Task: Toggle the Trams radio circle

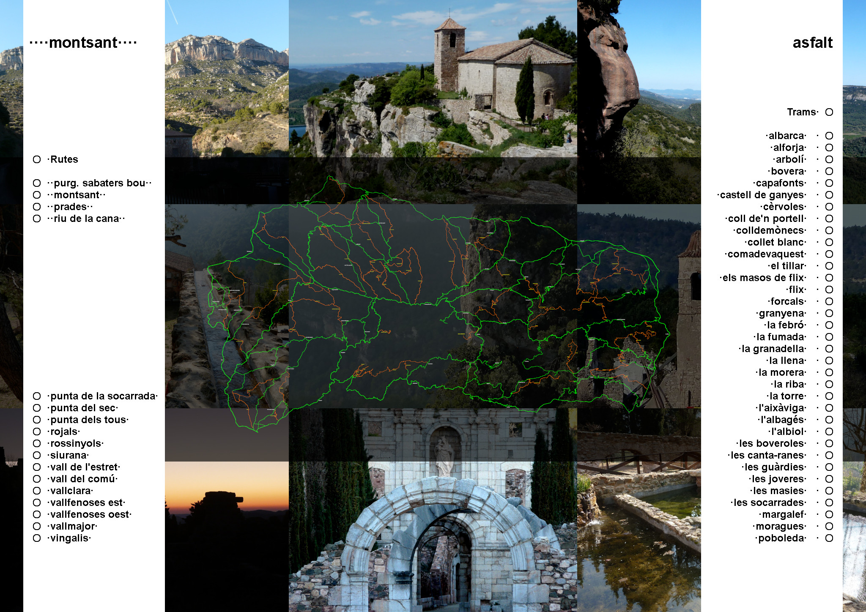Action: pos(829,112)
